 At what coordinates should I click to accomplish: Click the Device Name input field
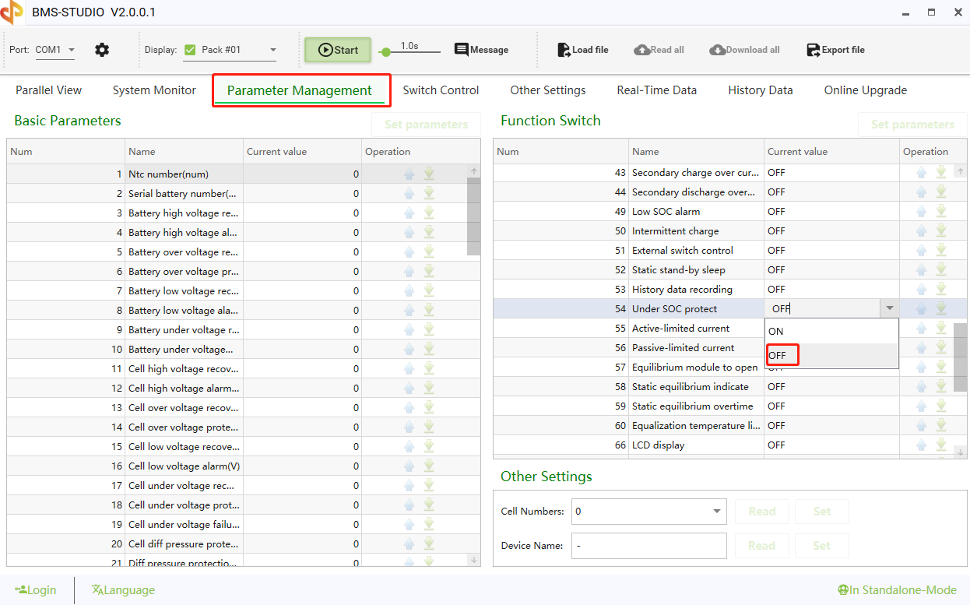click(649, 546)
